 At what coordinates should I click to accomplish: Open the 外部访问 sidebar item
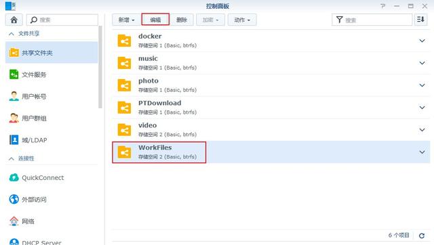[52, 200]
